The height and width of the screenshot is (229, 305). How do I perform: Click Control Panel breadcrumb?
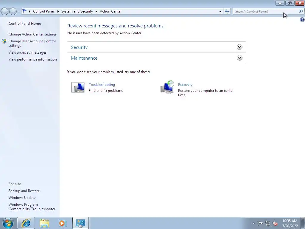pyautogui.click(x=44, y=11)
